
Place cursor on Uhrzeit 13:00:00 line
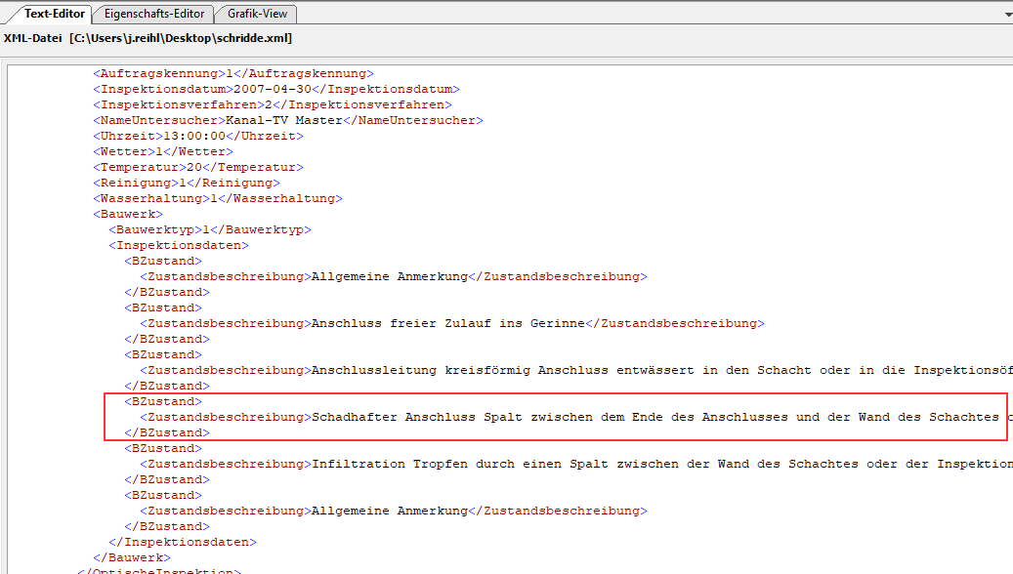[198, 136]
